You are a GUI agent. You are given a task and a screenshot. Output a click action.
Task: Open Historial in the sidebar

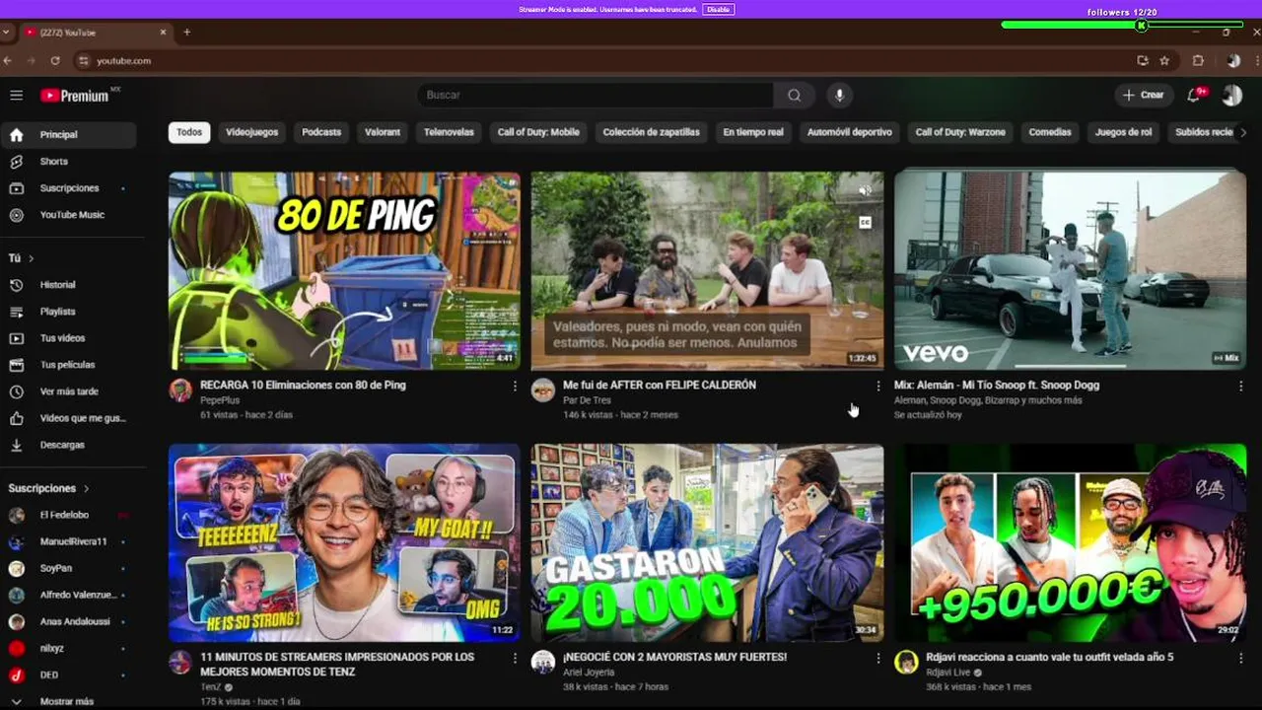coord(69,284)
